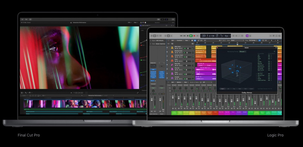303x147 pixels.
Task: Click Rewind in Logic Pro transport
Action: pyautogui.click(x=181, y=36)
